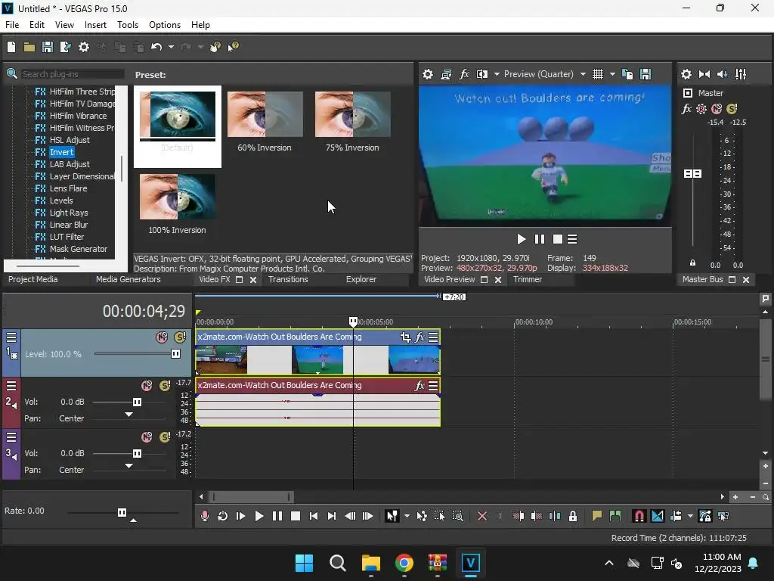Close the Video FX window tab
The height and width of the screenshot is (581, 774).
253,280
